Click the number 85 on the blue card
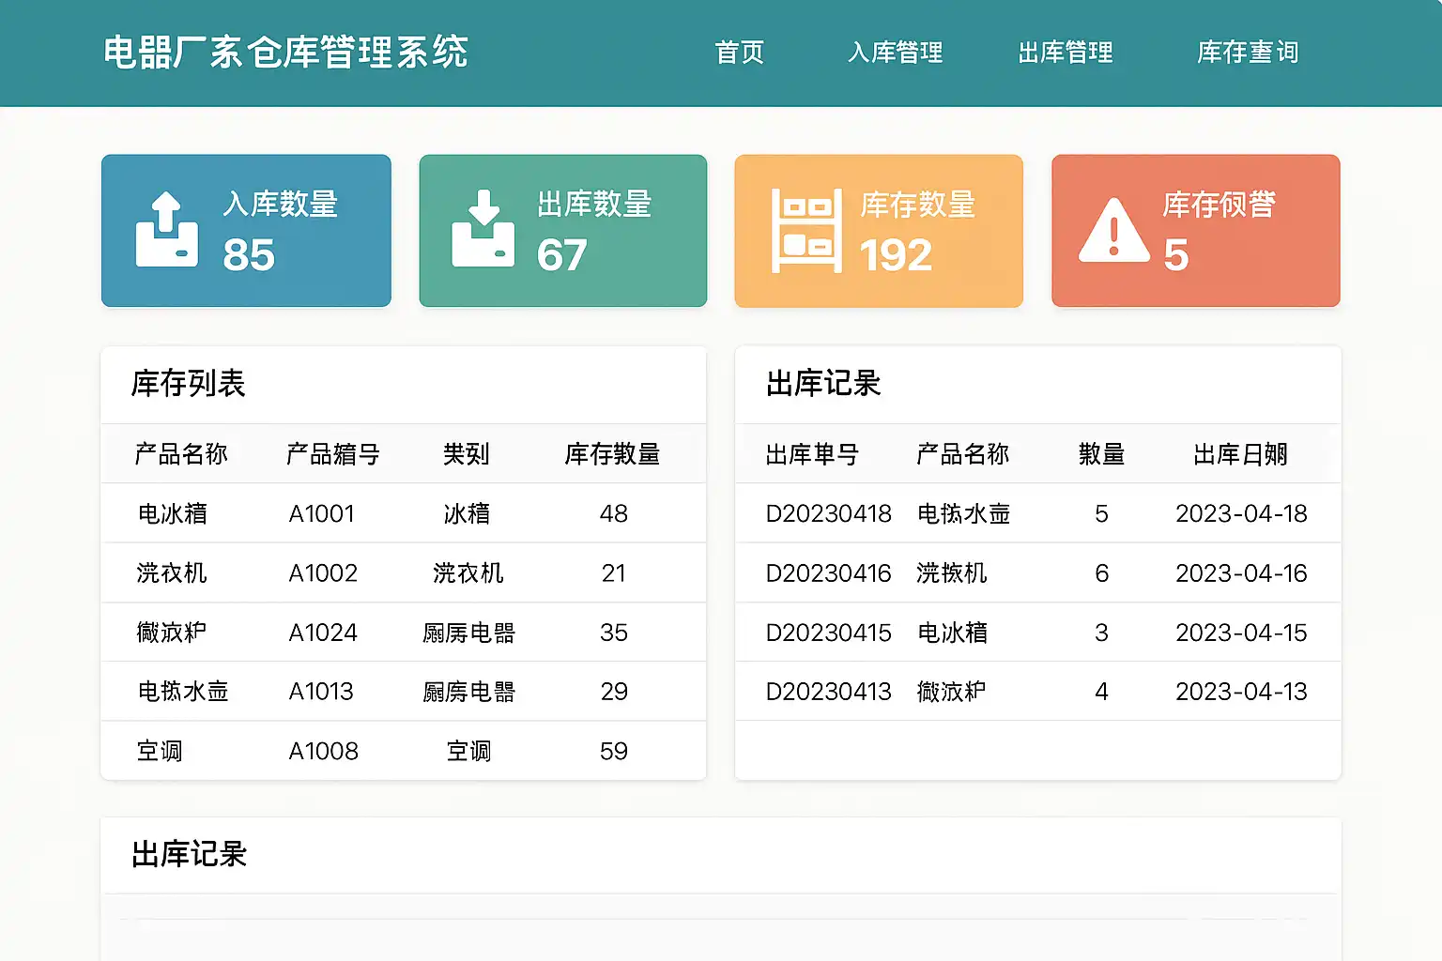 249,255
